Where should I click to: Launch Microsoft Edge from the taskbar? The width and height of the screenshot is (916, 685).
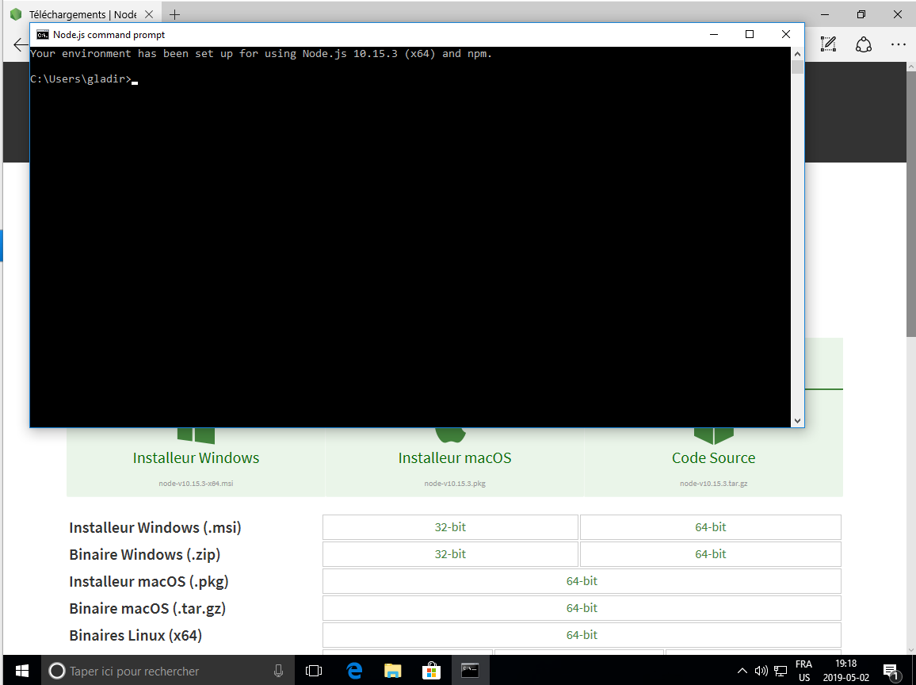point(354,671)
